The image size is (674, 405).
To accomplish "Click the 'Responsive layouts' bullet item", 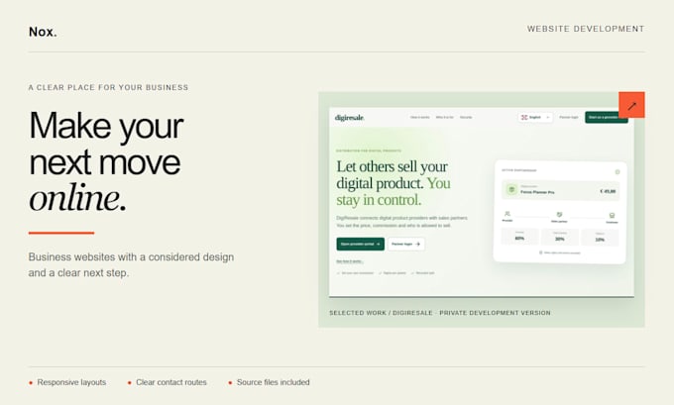I will pos(67,382).
